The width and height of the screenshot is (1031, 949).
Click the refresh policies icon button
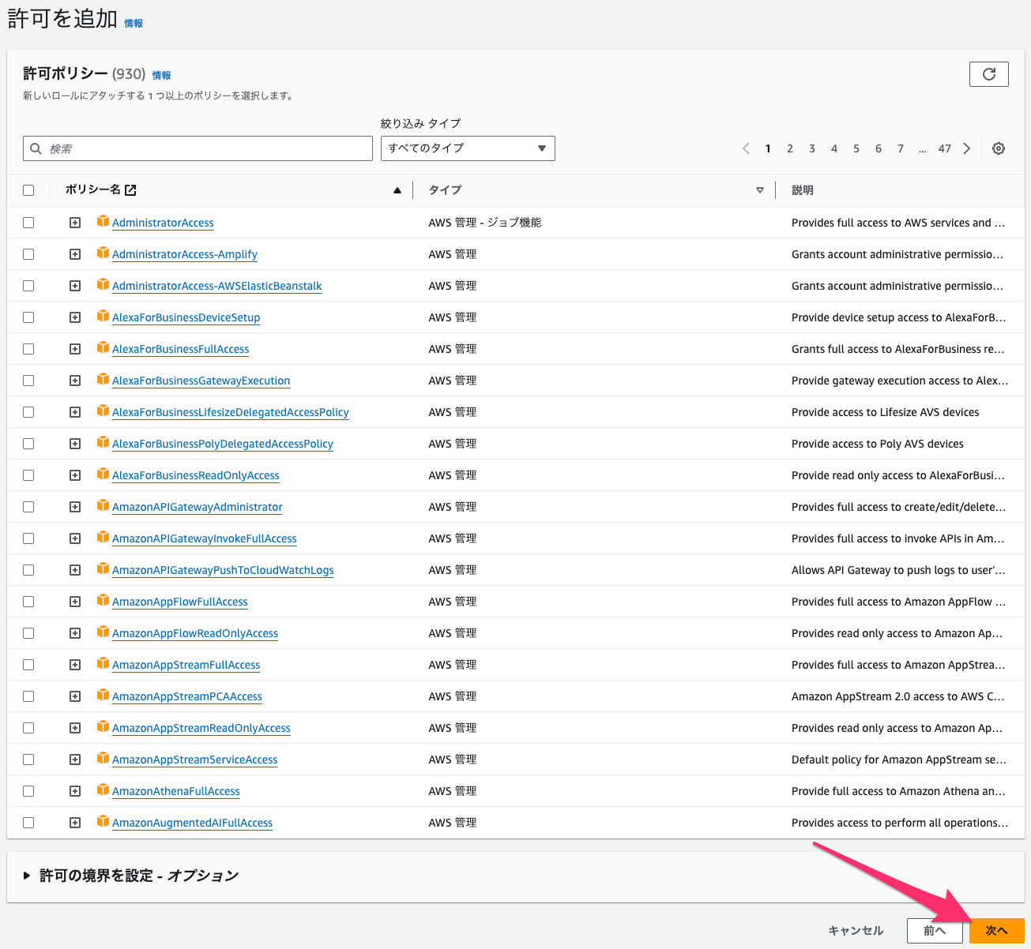(988, 74)
